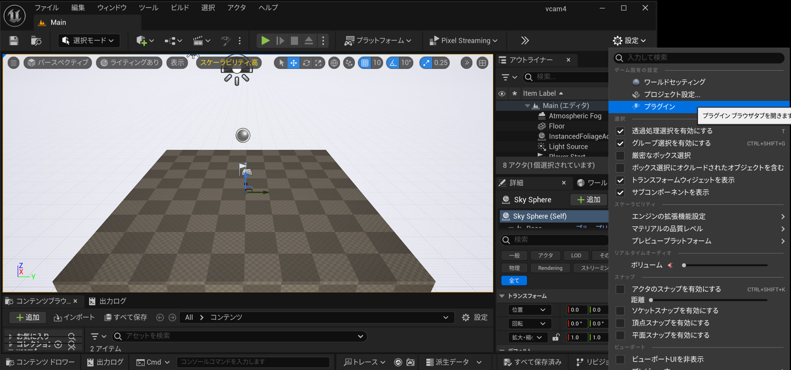The height and width of the screenshot is (370, 791).
Task: Disable 'グループ選択を有効にする' checkbox
Action: (620, 143)
